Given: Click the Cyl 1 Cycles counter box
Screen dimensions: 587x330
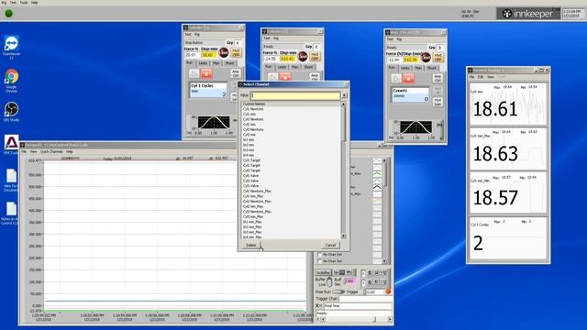Looking at the screenshot, I should click(x=208, y=91).
